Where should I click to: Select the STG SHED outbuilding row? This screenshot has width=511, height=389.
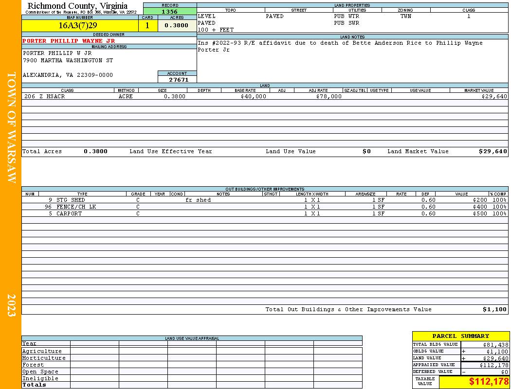(265, 200)
